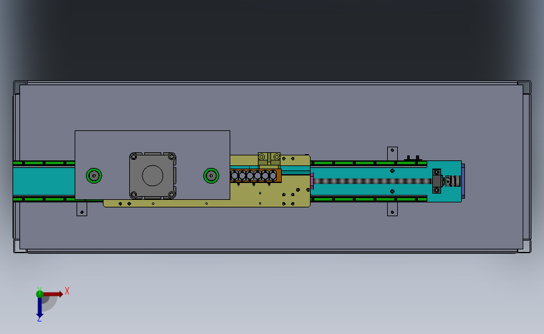Select the purple end plate on the right
The height and width of the screenshot is (334, 544).
(x=463, y=181)
